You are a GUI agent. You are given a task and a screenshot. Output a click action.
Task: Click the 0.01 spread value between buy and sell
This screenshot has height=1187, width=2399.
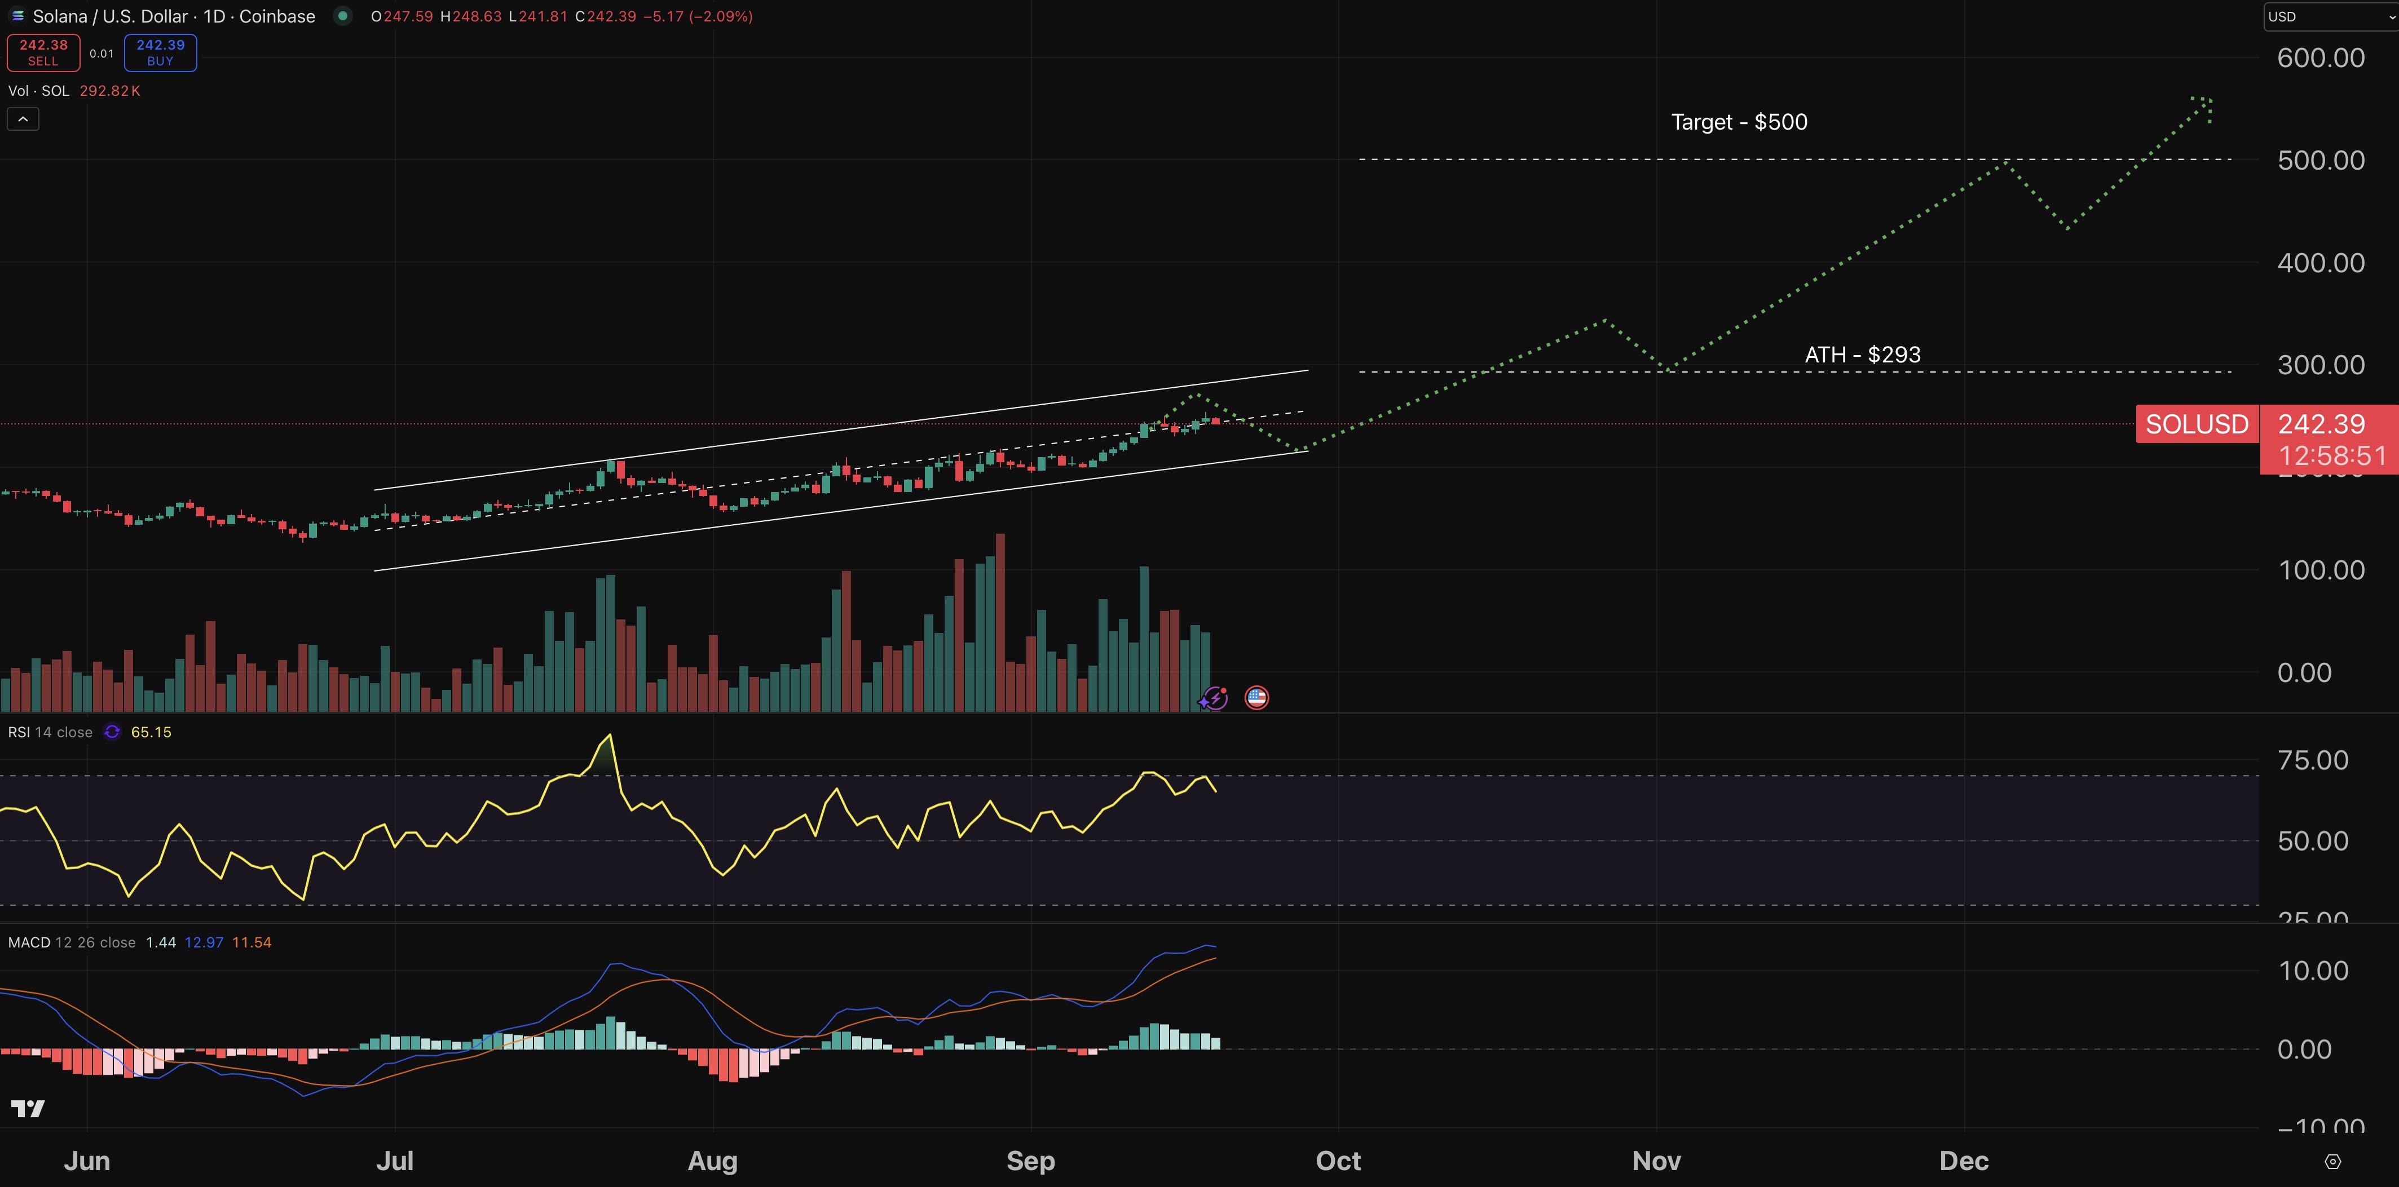pos(100,53)
